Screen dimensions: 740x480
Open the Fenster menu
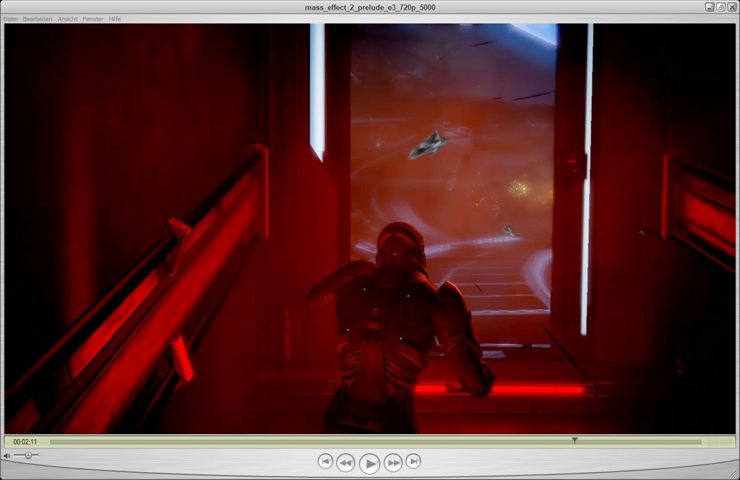[93, 19]
